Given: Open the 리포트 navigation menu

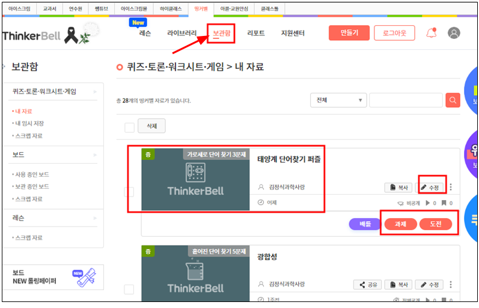Looking at the screenshot, I should click(x=256, y=33).
